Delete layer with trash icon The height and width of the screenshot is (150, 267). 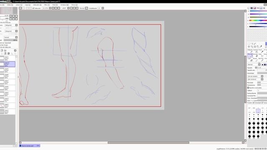tap(8, 53)
